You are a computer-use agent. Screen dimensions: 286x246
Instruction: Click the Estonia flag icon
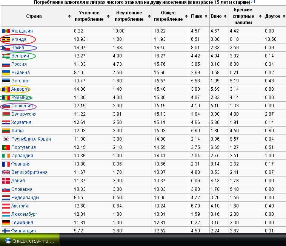(6, 81)
